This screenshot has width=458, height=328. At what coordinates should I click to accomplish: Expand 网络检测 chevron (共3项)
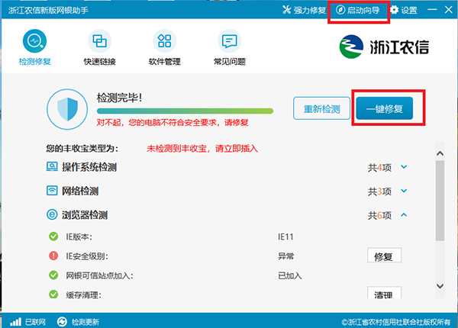(x=404, y=191)
